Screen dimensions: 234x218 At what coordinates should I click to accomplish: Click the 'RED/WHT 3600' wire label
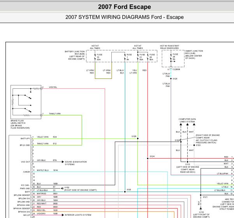47,204
